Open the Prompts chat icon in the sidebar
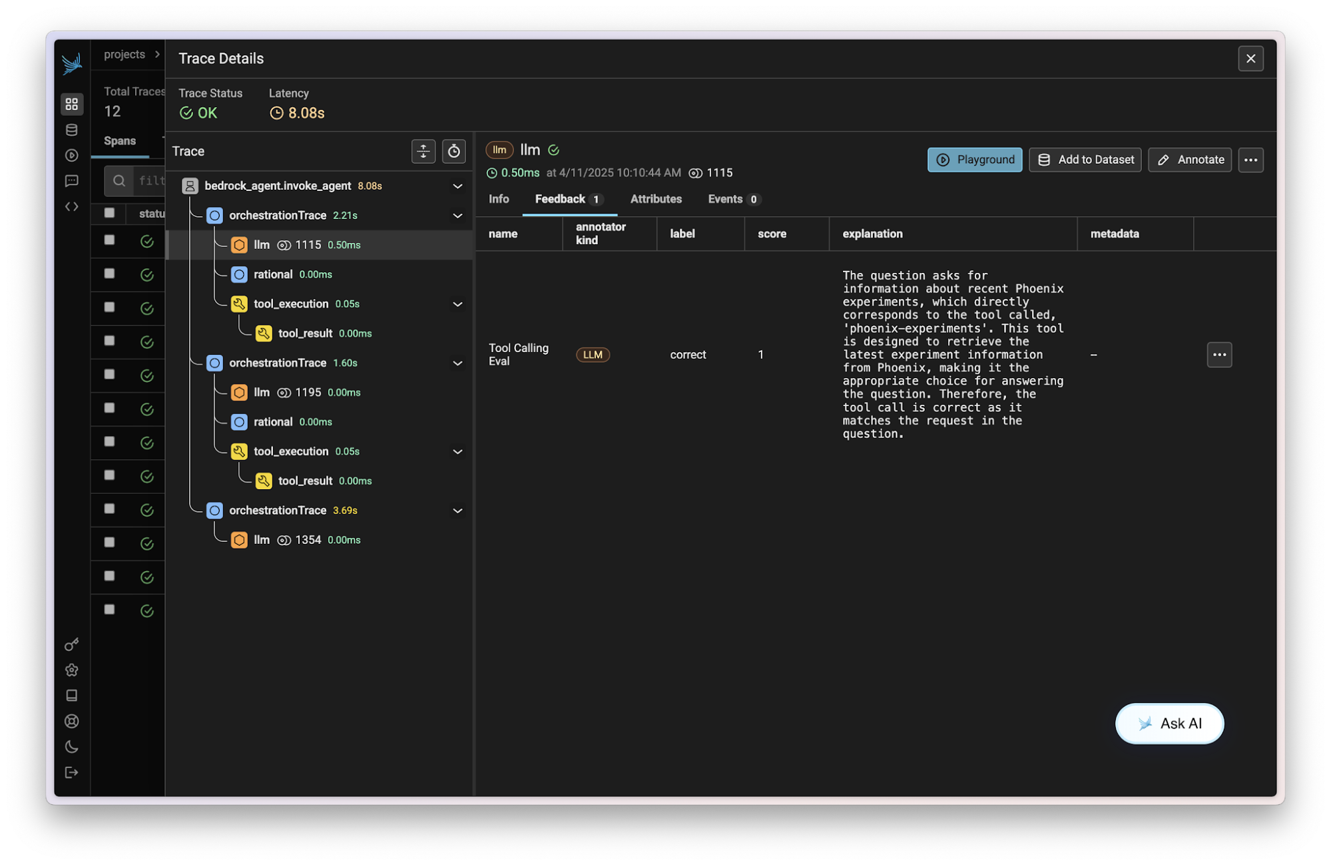 coord(72,180)
